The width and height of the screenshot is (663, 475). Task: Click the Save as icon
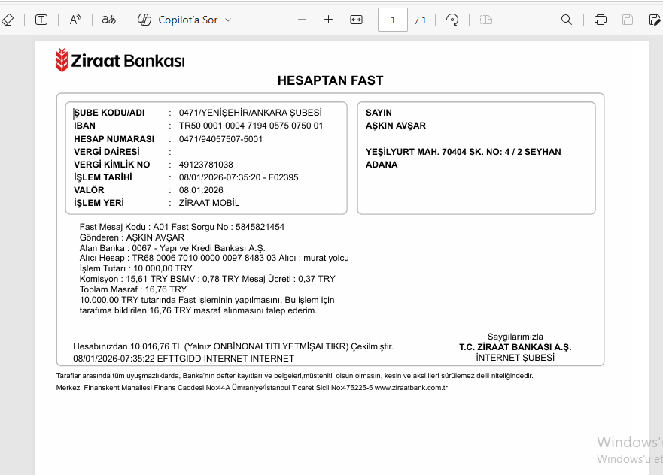pos(654,20)
